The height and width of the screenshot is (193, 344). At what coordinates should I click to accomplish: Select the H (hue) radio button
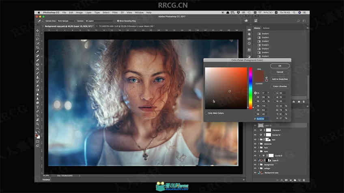(x=256, y=93)
